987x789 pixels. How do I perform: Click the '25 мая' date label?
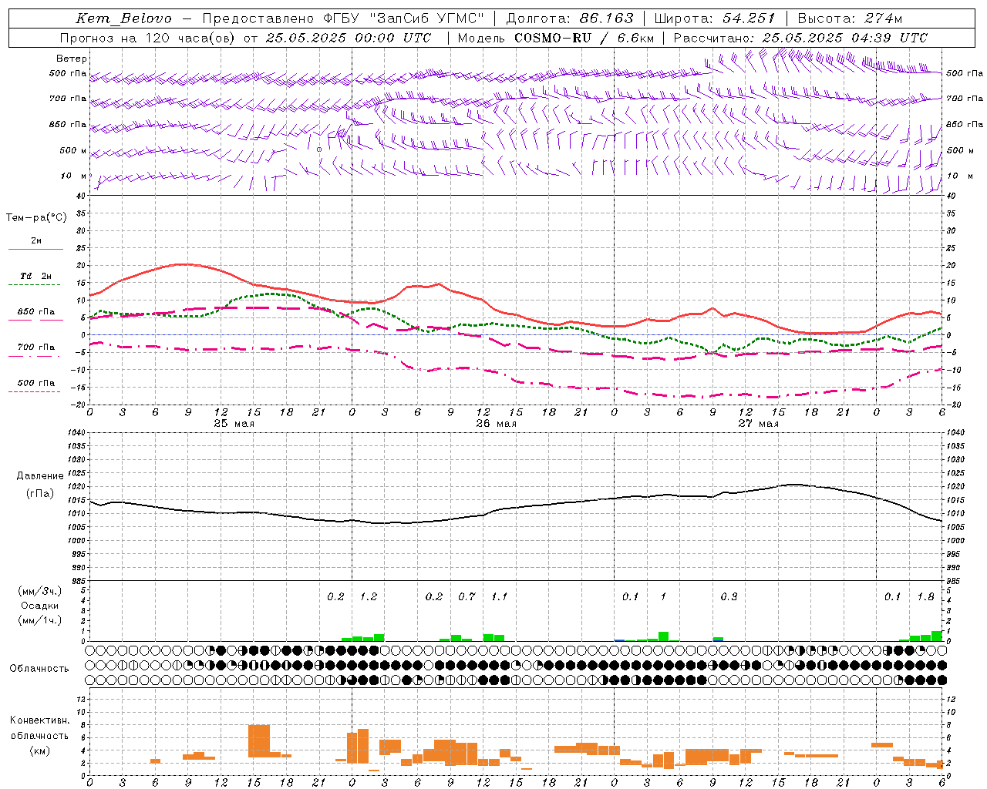click(x=234, y=424)
